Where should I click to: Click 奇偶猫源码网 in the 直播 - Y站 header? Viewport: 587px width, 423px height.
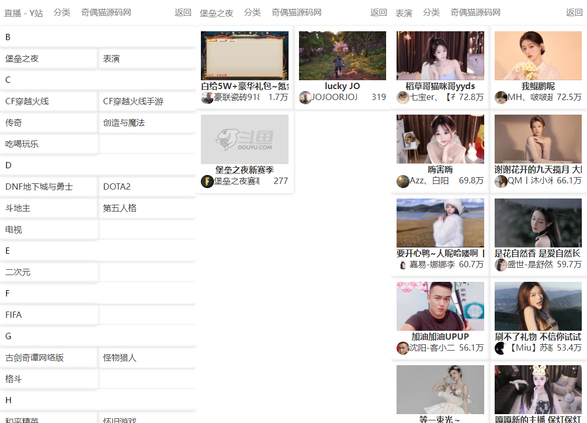(x=106, y=13)
